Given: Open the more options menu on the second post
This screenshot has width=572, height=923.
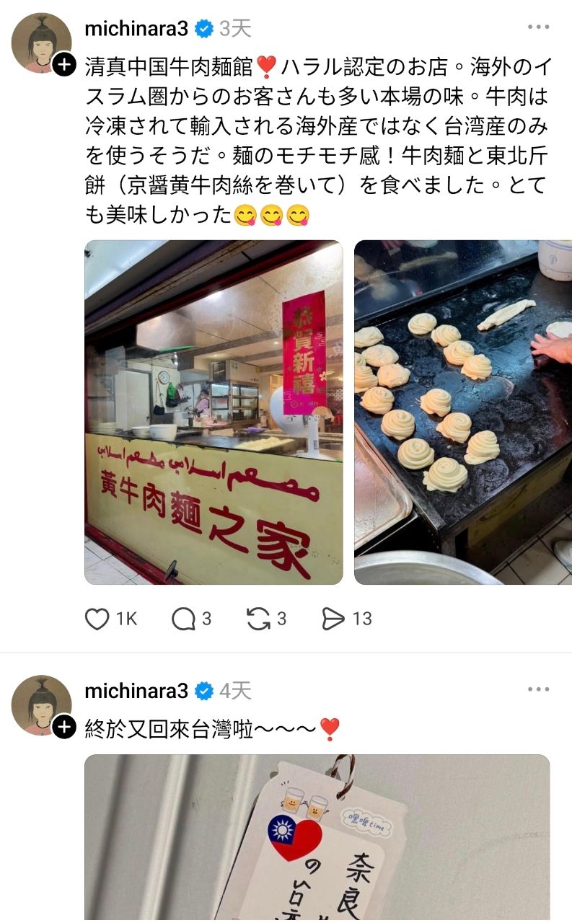Looking at the screenshot, I should point(538,689).
